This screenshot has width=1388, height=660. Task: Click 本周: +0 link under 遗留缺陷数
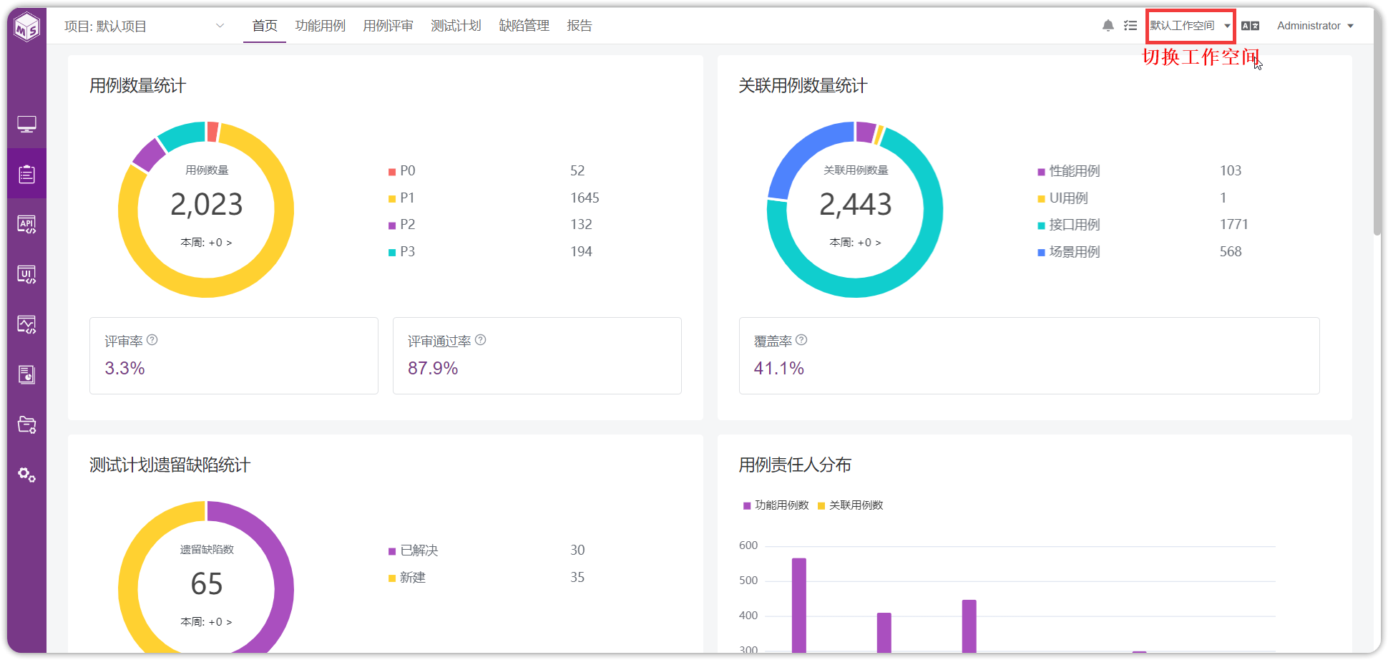point(206,622)
